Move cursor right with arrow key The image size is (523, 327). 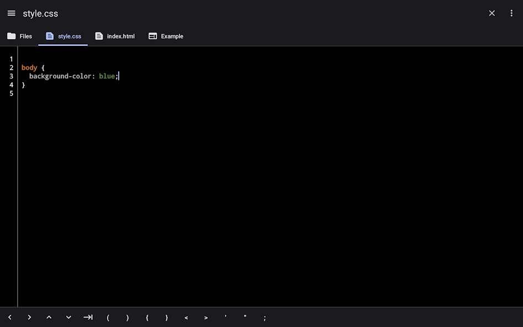pos(29,317)
